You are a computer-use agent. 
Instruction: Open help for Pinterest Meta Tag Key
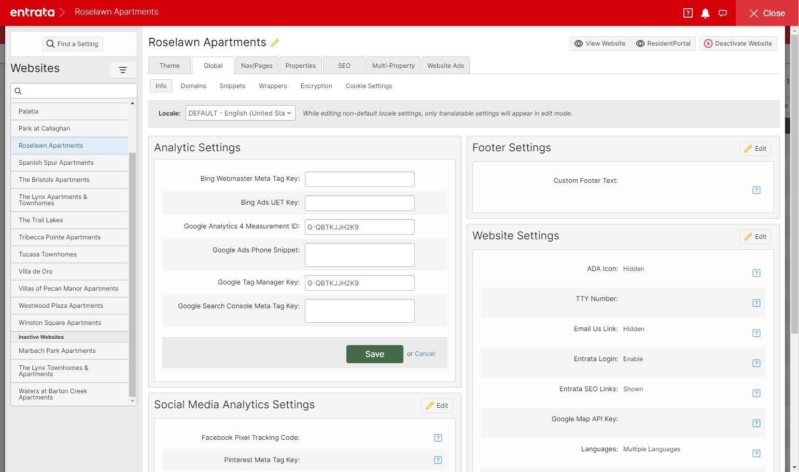tap(438, 460)
